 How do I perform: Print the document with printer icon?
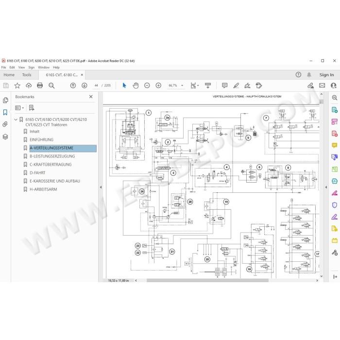coord(40,85)
